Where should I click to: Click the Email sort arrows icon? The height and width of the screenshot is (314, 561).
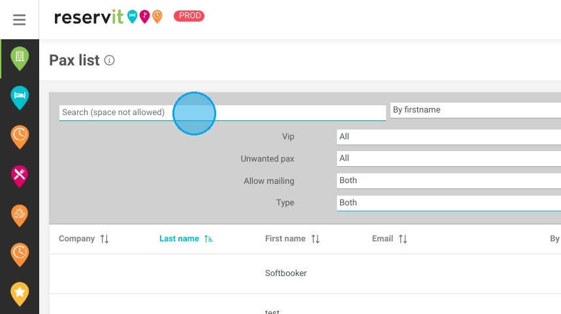click(x=403, y=239)
